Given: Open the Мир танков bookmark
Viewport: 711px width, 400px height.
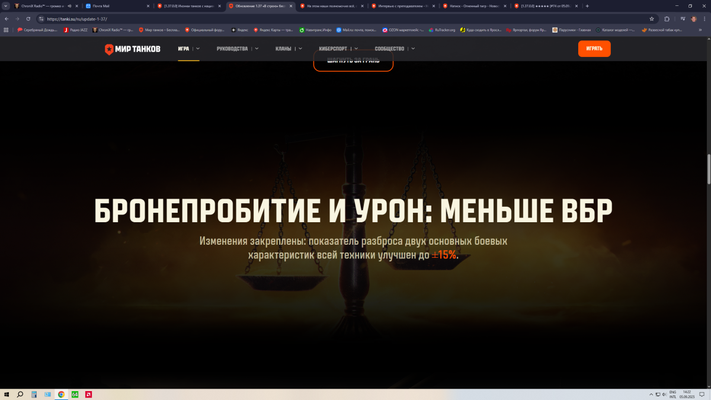Looking at the screenshot, I should 159,30.
